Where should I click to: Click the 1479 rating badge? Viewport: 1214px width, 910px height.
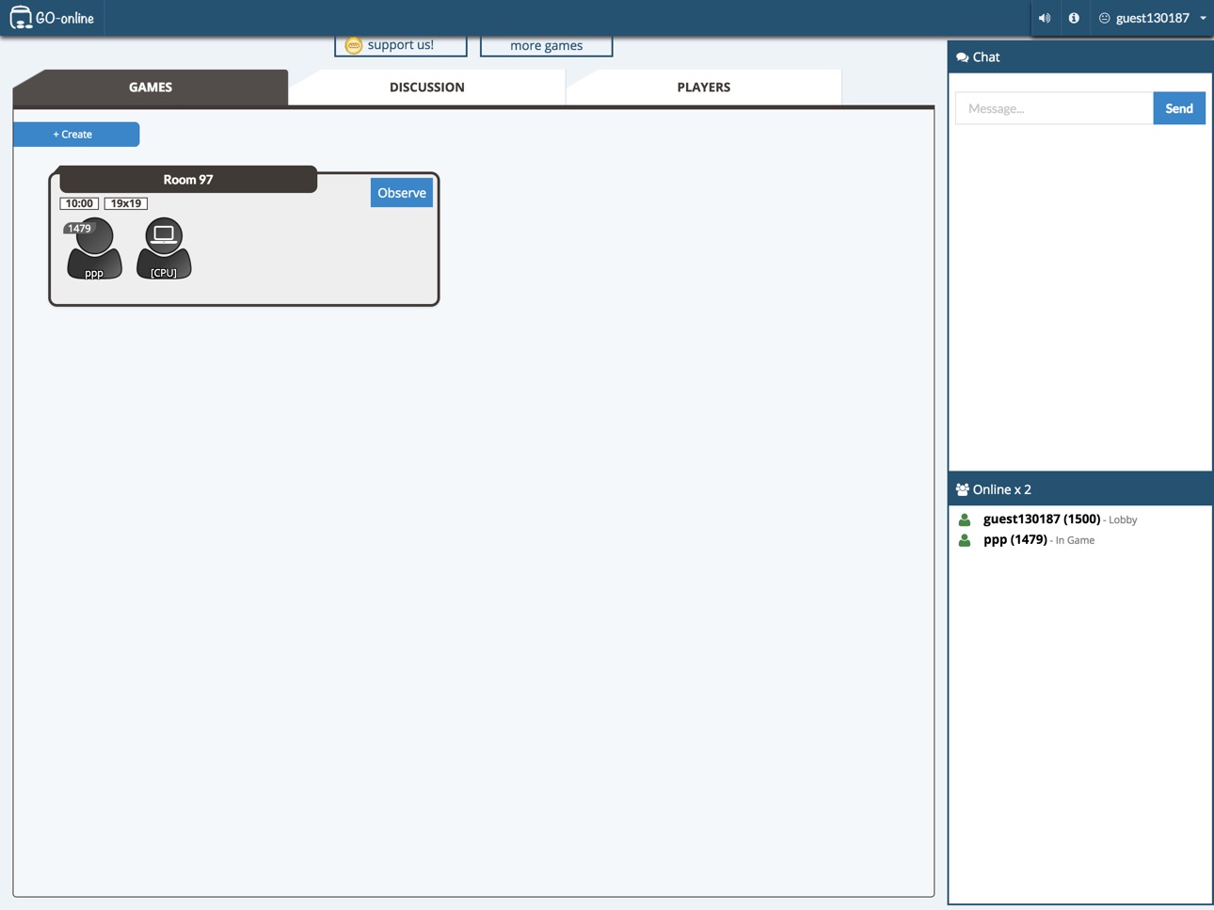click(79, 228)
